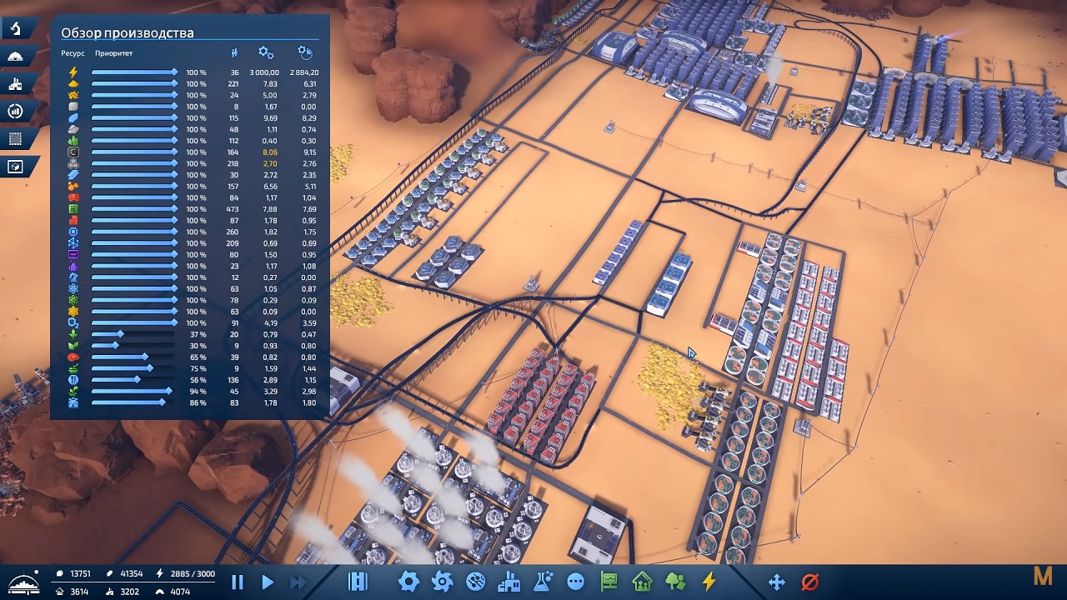The width and height of the screenshot is (1067, 600).
Task: Click the 94% priority slider handle
Action: tap(169, 391)
